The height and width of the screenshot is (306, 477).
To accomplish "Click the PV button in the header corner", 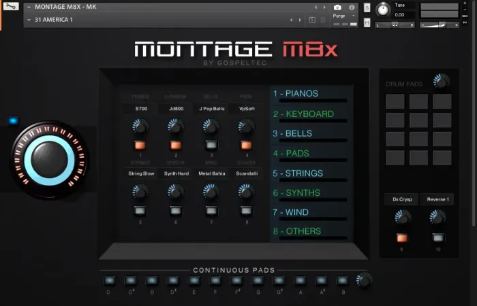I will (x=465, y=22).
